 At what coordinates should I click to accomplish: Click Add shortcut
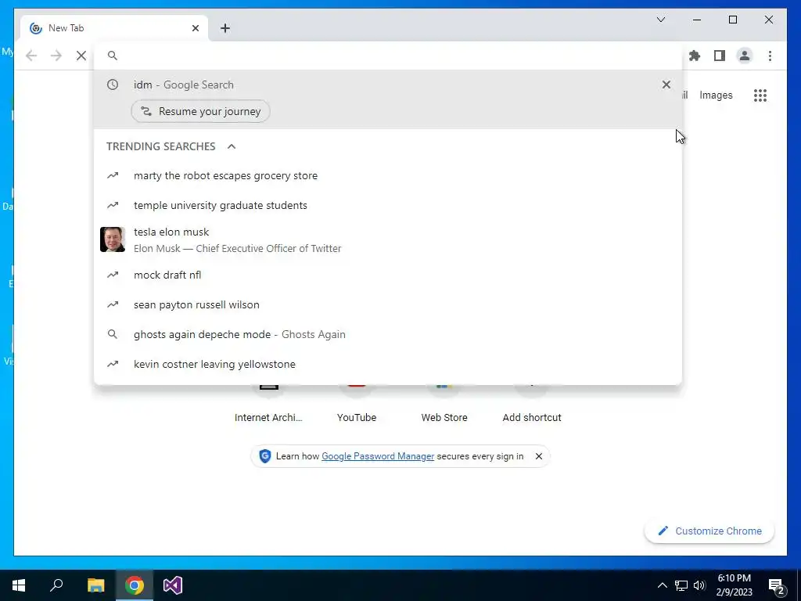click(532, 418)
